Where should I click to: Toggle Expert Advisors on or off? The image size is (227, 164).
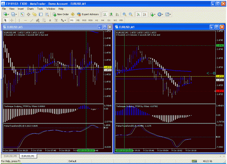[x=88, y=14]
